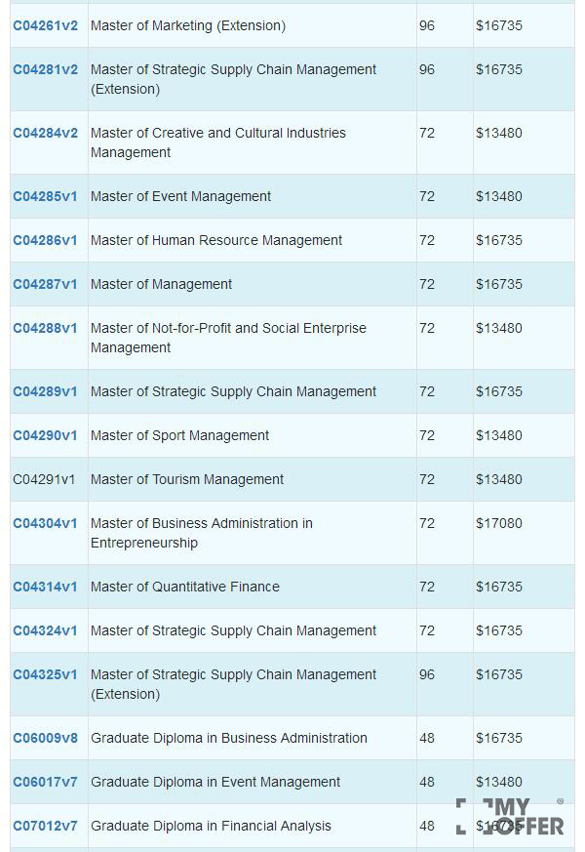Click course code C04289v1

[45, 391]
